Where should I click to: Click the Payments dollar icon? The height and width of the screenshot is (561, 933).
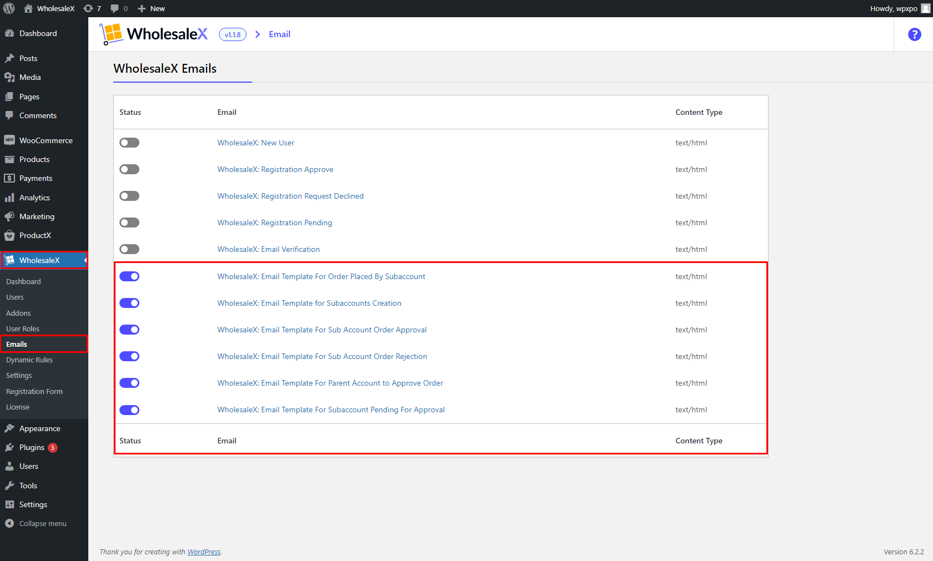pos(9,178)
